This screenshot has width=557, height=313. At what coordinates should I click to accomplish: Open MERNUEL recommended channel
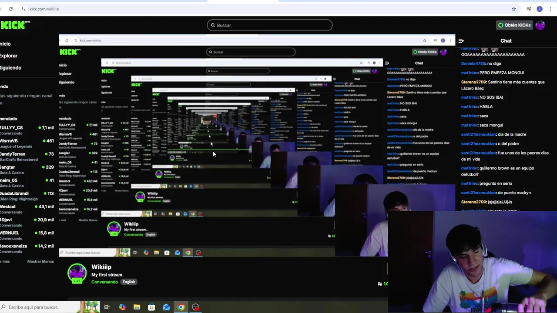coord(27,235)
